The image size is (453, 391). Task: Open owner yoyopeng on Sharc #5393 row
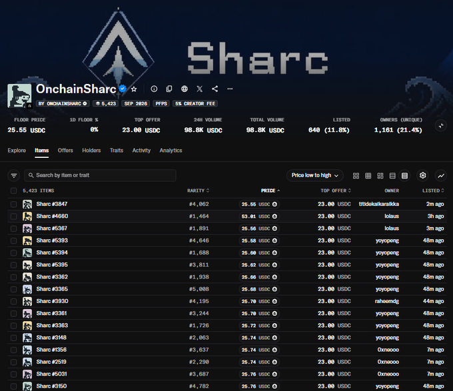(x=387, y=240)
